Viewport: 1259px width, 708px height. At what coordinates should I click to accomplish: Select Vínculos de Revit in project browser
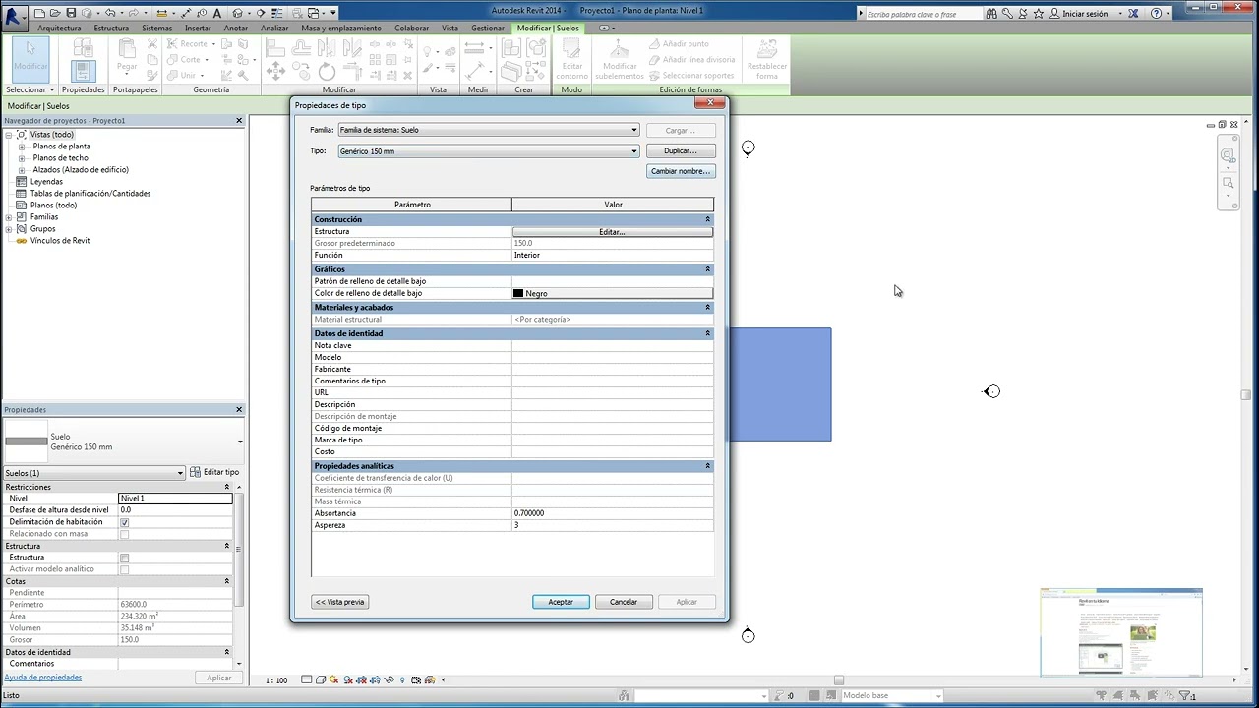(x=60, y=241)
